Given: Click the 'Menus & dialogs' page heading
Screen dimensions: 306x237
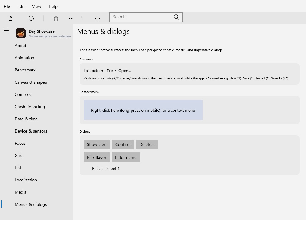Looking at the screenshot, I should [103, 31].
